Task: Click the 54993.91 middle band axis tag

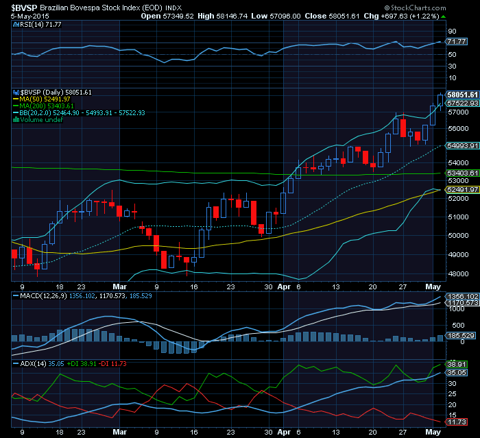Action: (x=462, y=146)
